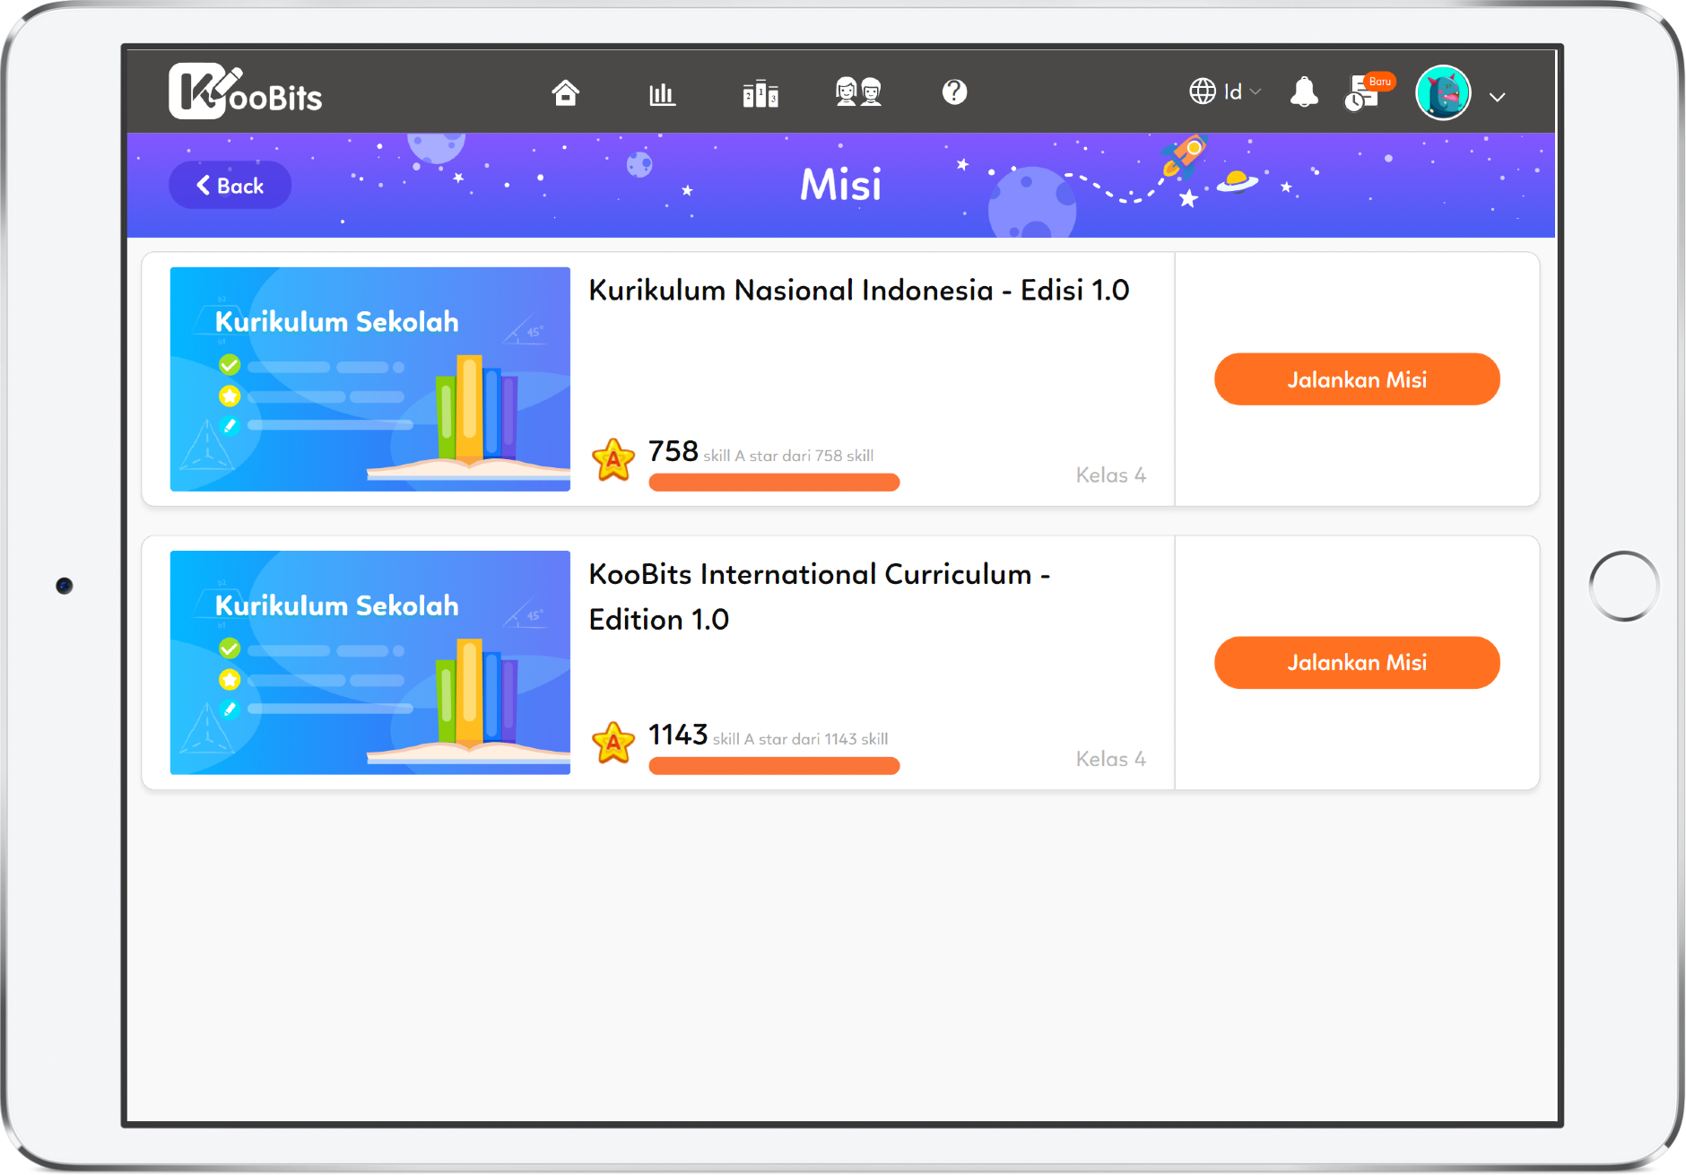Image resolution: width=1686 pixels, height=1175 pixels.
Task: Open the Id language dropdown
Action: point(1225,91)
